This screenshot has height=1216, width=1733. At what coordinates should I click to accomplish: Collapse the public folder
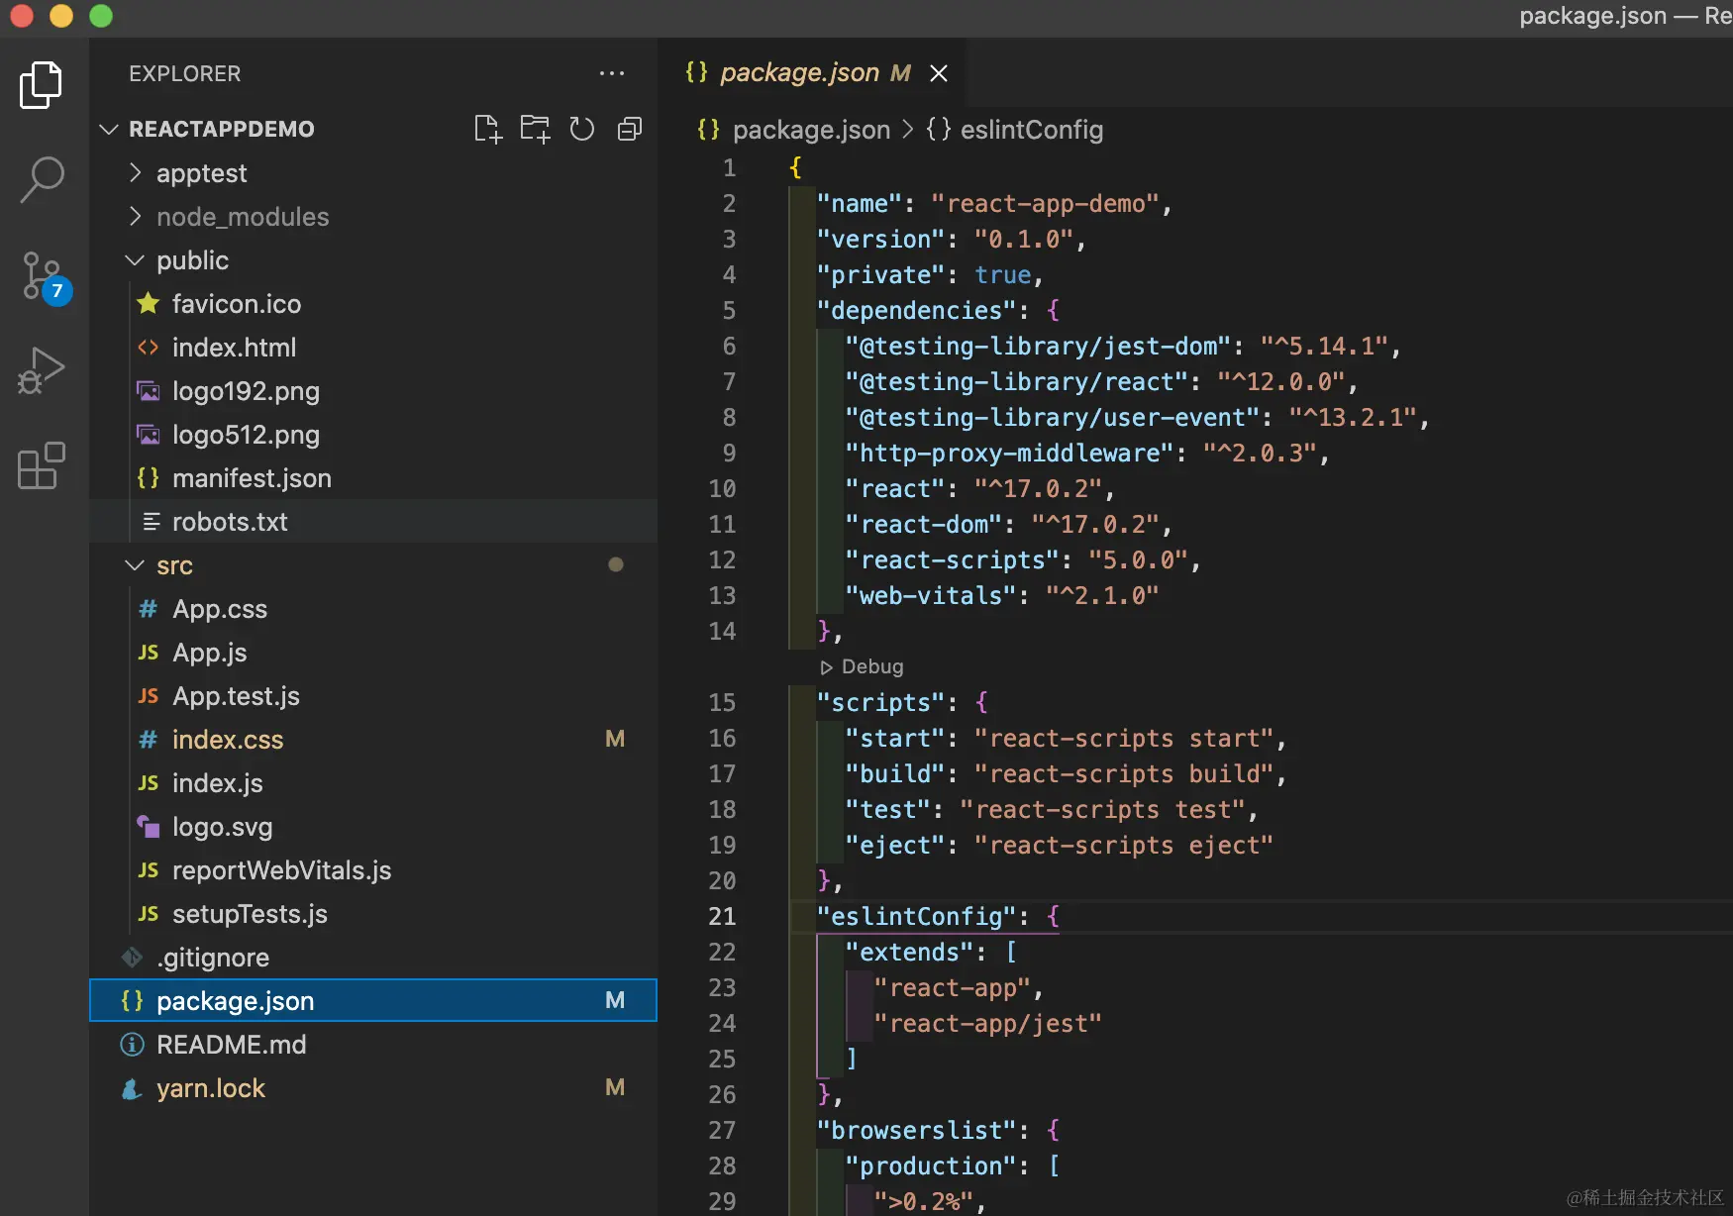[192, 260]
